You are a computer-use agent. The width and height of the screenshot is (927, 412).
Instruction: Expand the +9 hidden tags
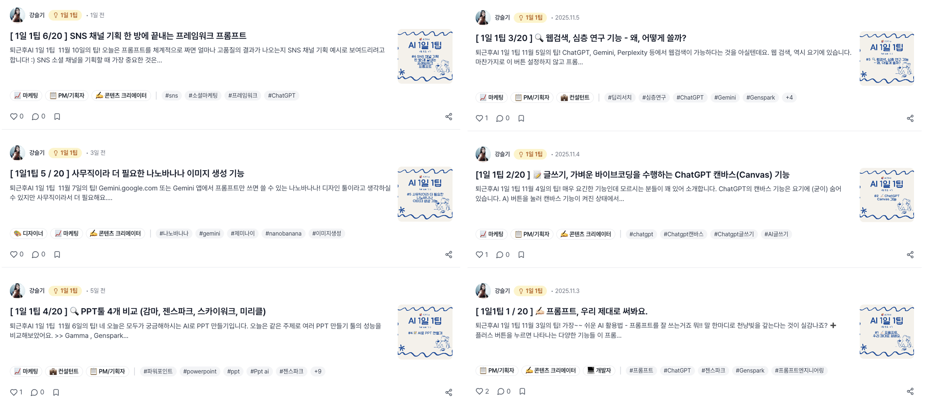coord(318,371)
